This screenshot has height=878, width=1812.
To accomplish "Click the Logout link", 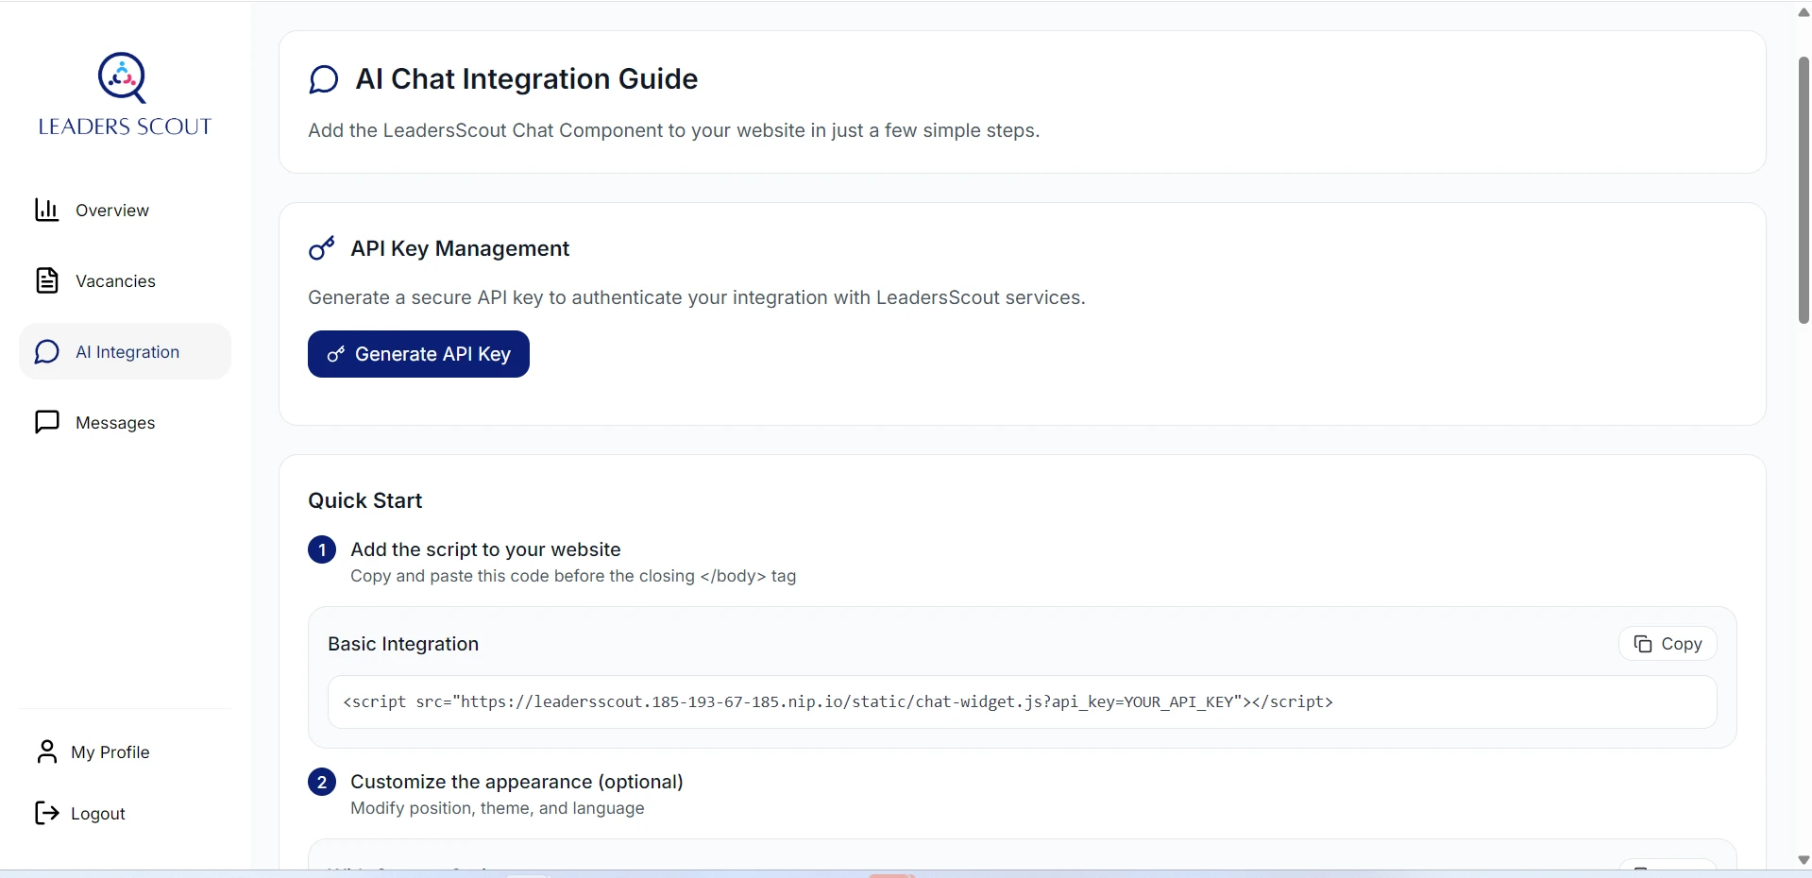I will point(98,814).
